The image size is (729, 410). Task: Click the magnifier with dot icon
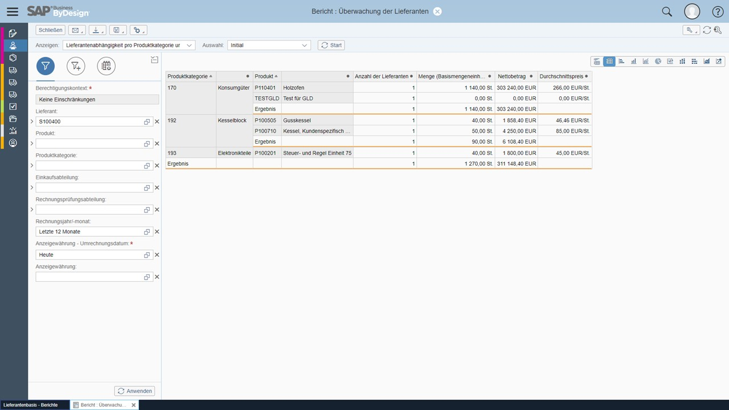(x=718, y=30)
